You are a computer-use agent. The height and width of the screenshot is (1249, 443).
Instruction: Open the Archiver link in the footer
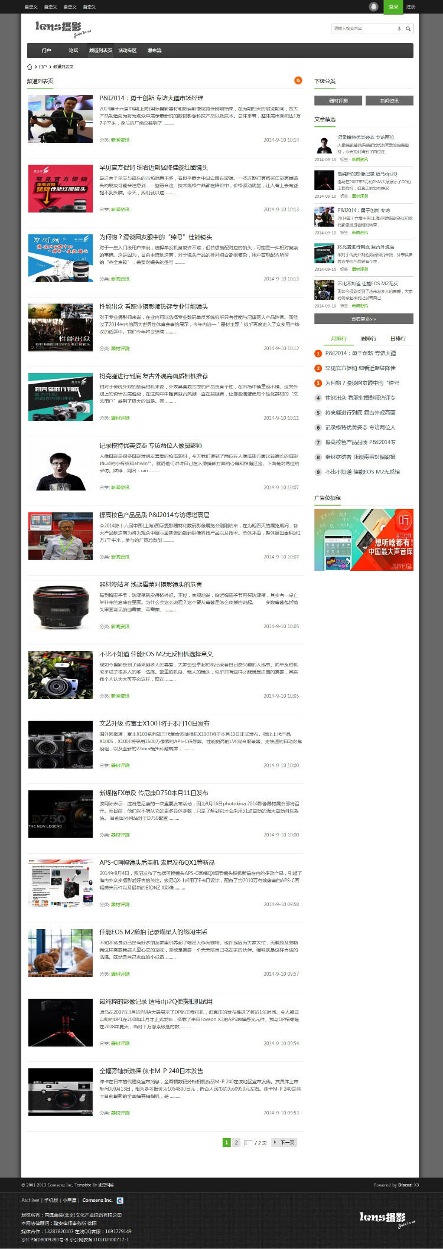(30, 1200)
